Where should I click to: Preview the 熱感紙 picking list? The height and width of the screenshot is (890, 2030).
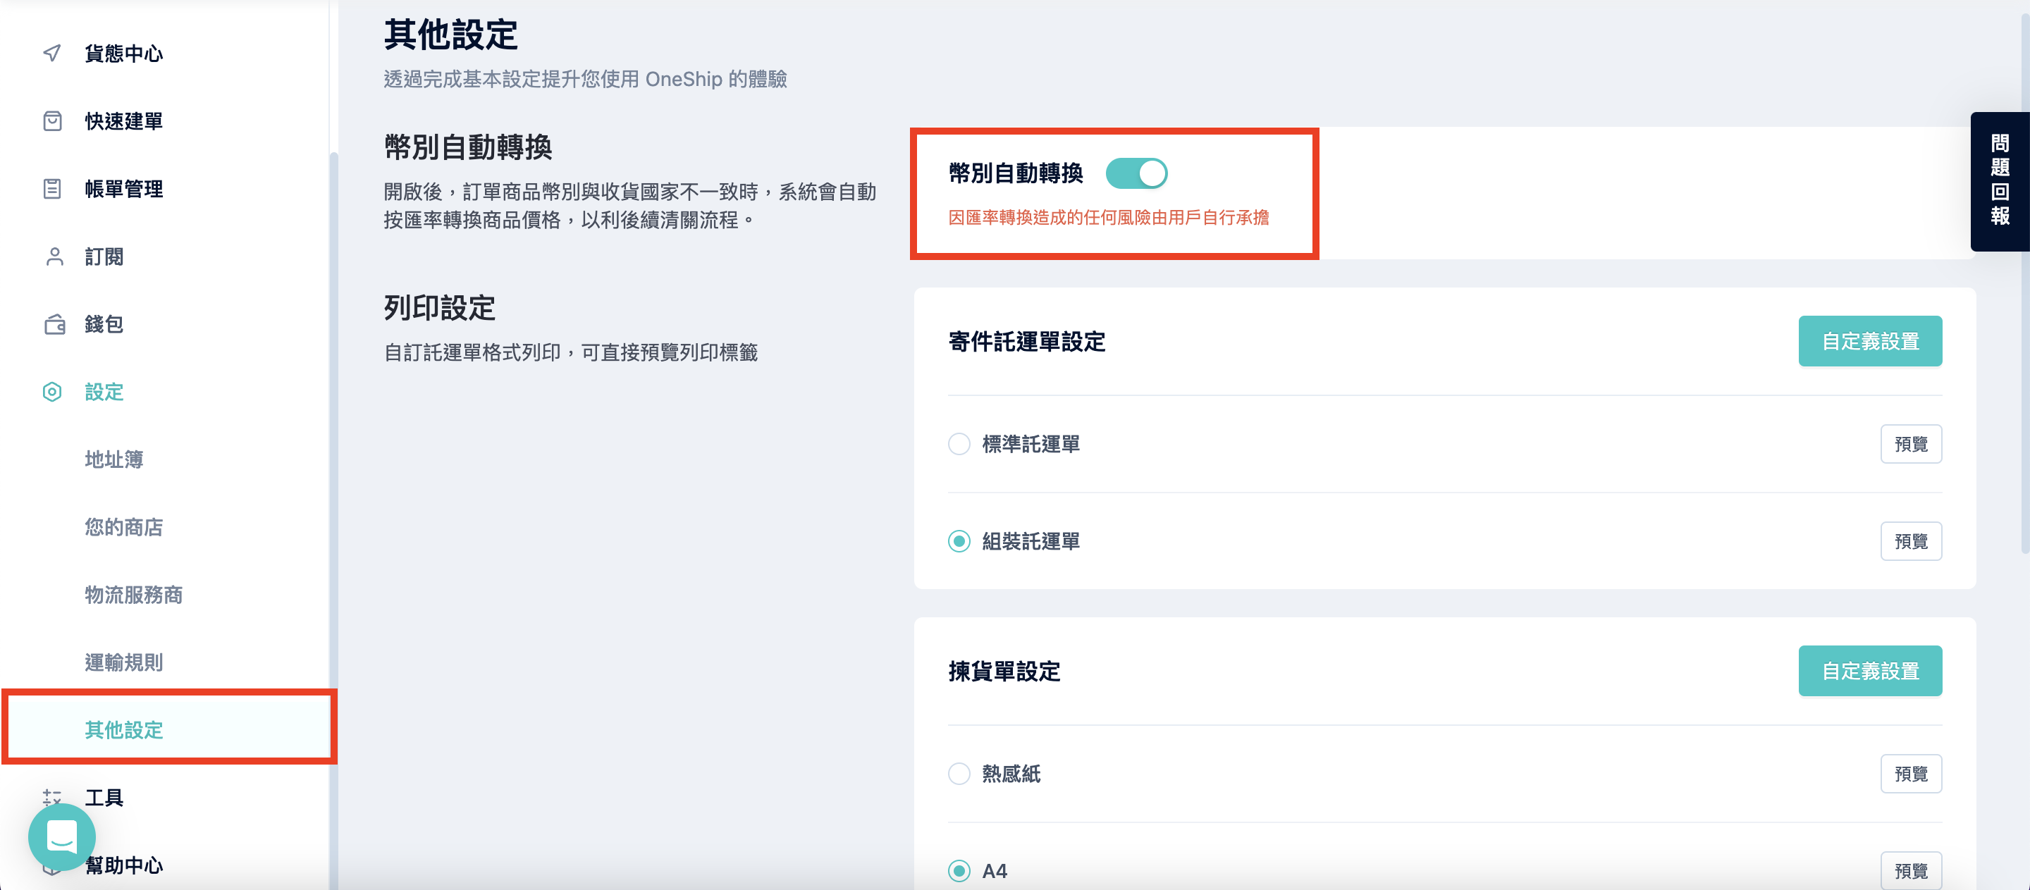1910,774
